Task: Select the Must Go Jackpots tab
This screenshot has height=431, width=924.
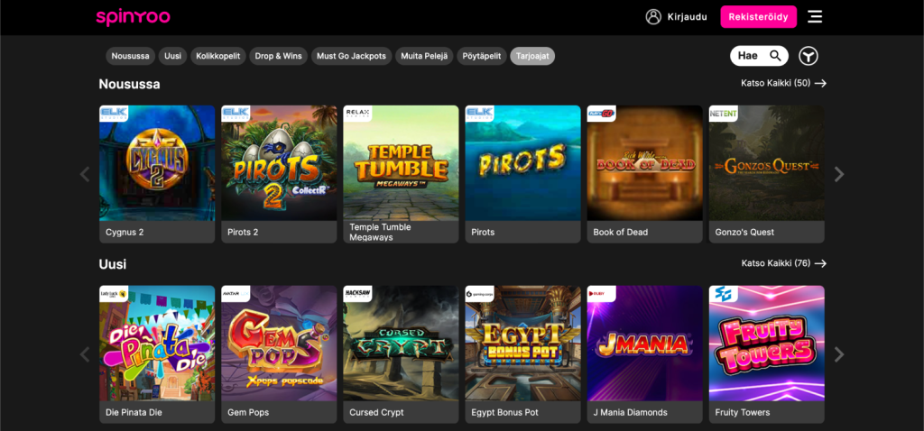Action: tap(351, 56)
